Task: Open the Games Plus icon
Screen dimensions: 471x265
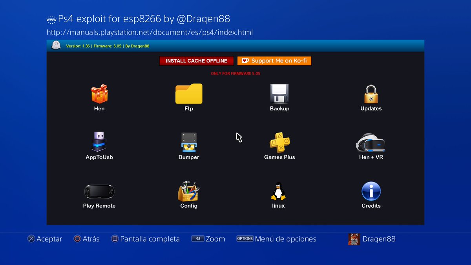Action: (x=279, y=142)
